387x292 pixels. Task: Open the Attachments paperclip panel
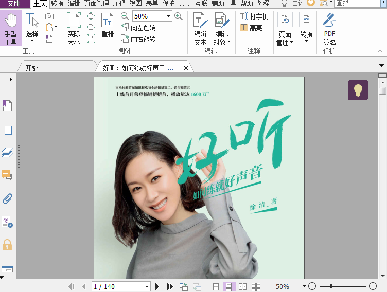coord(7,199)
